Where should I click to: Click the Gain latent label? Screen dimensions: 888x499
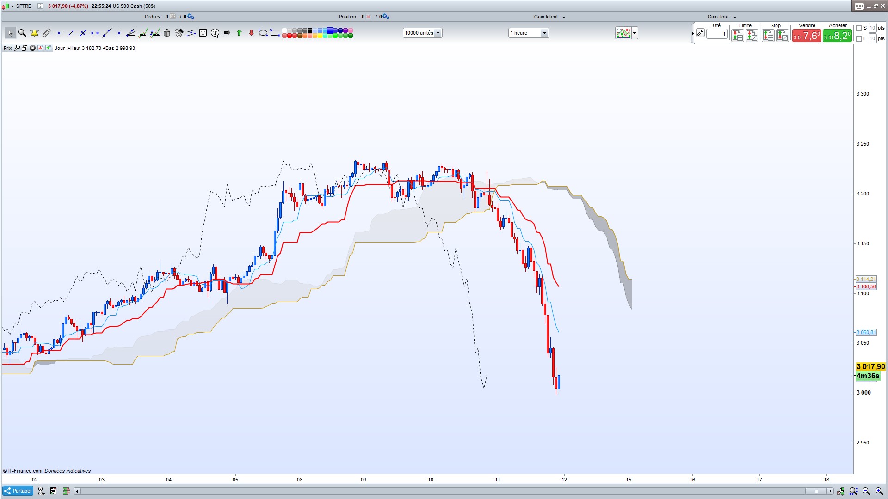[547, 17]
